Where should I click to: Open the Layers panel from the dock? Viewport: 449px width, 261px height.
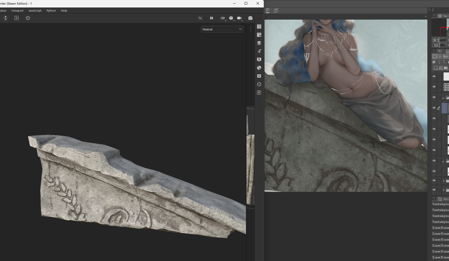point(259,43)
